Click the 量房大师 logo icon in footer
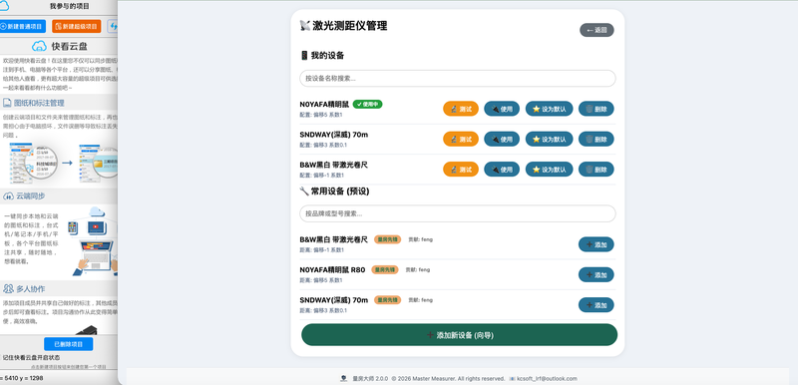The image size is (798, 385). point(344,378)
